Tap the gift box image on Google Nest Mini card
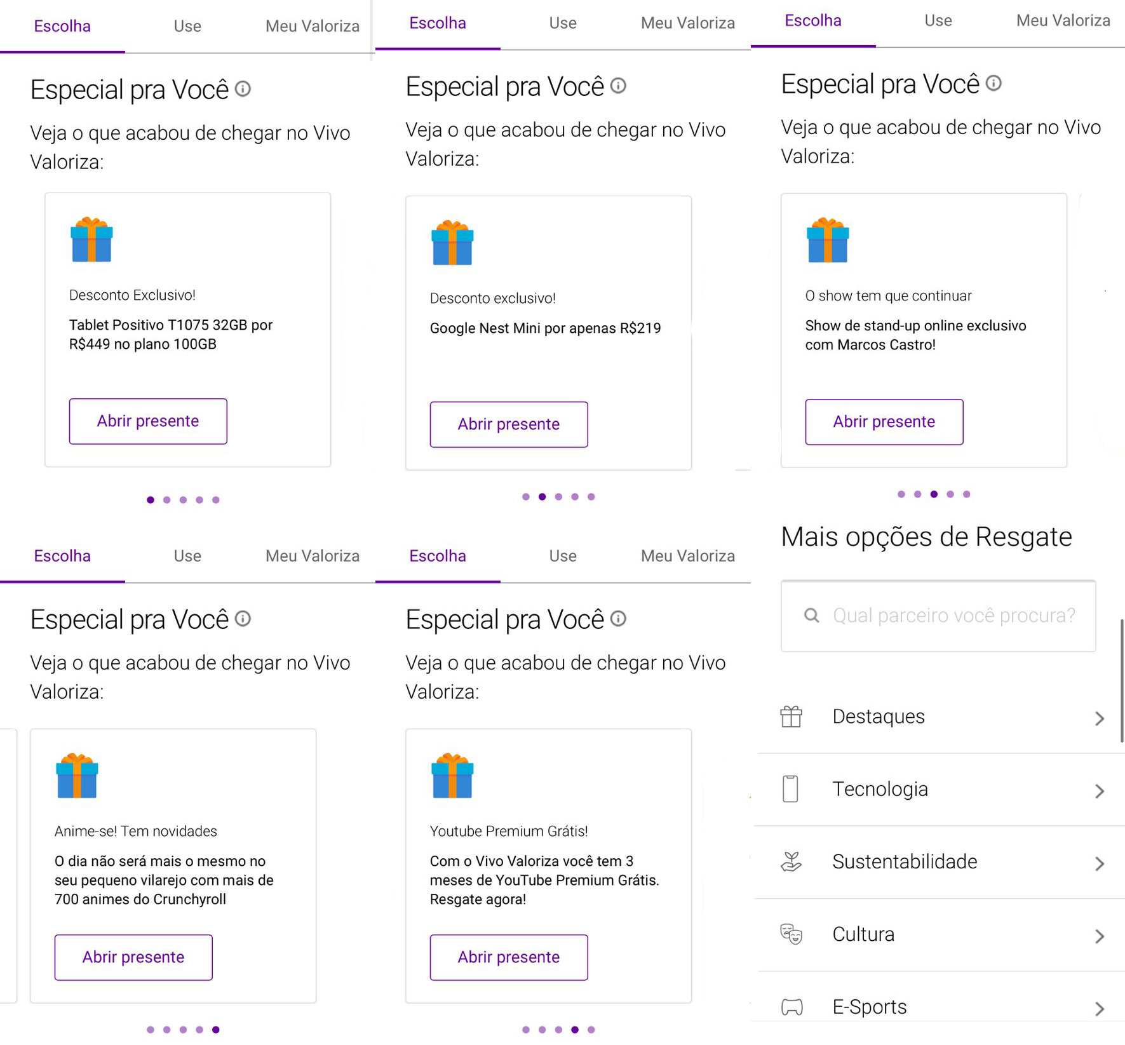The image size is (1125, 1045). [x=452, y=243]
